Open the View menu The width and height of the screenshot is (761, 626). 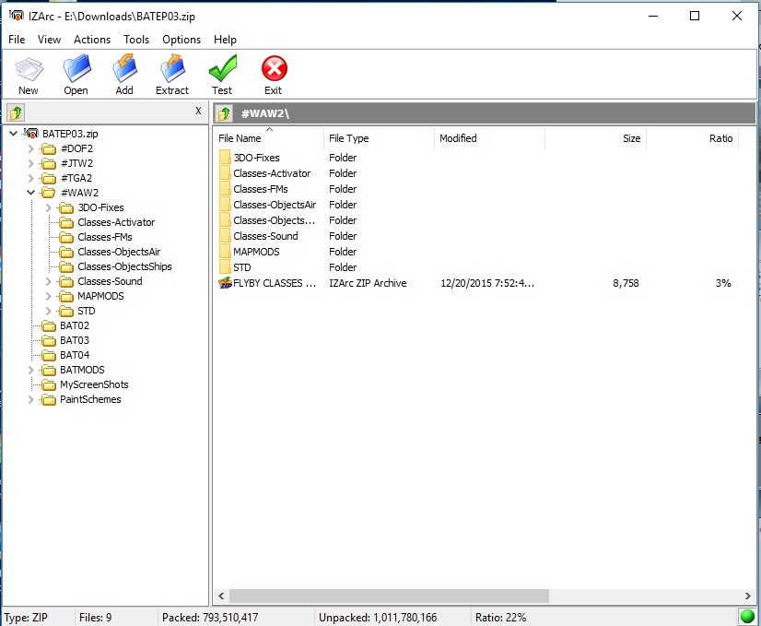pos(49,40)
